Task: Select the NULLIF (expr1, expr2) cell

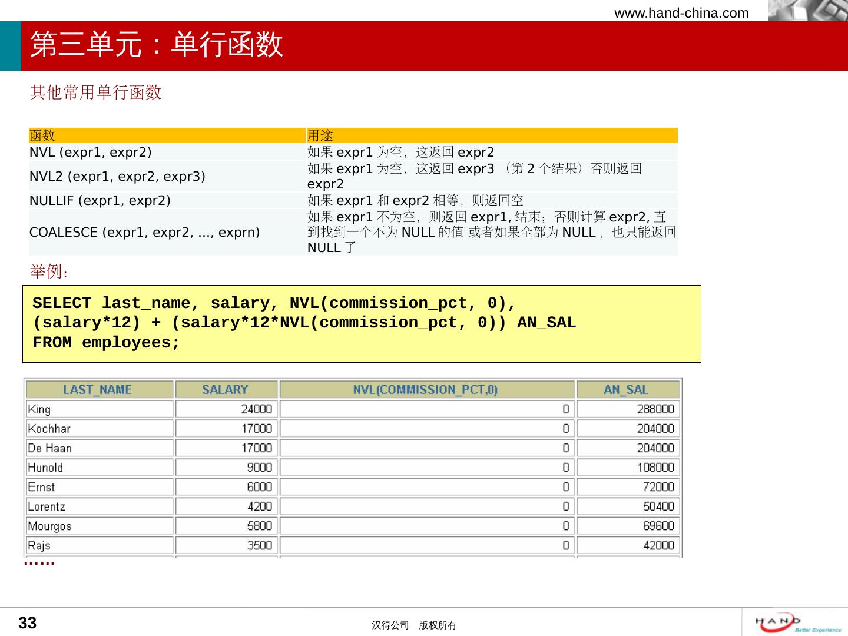Action: point(100,201)
